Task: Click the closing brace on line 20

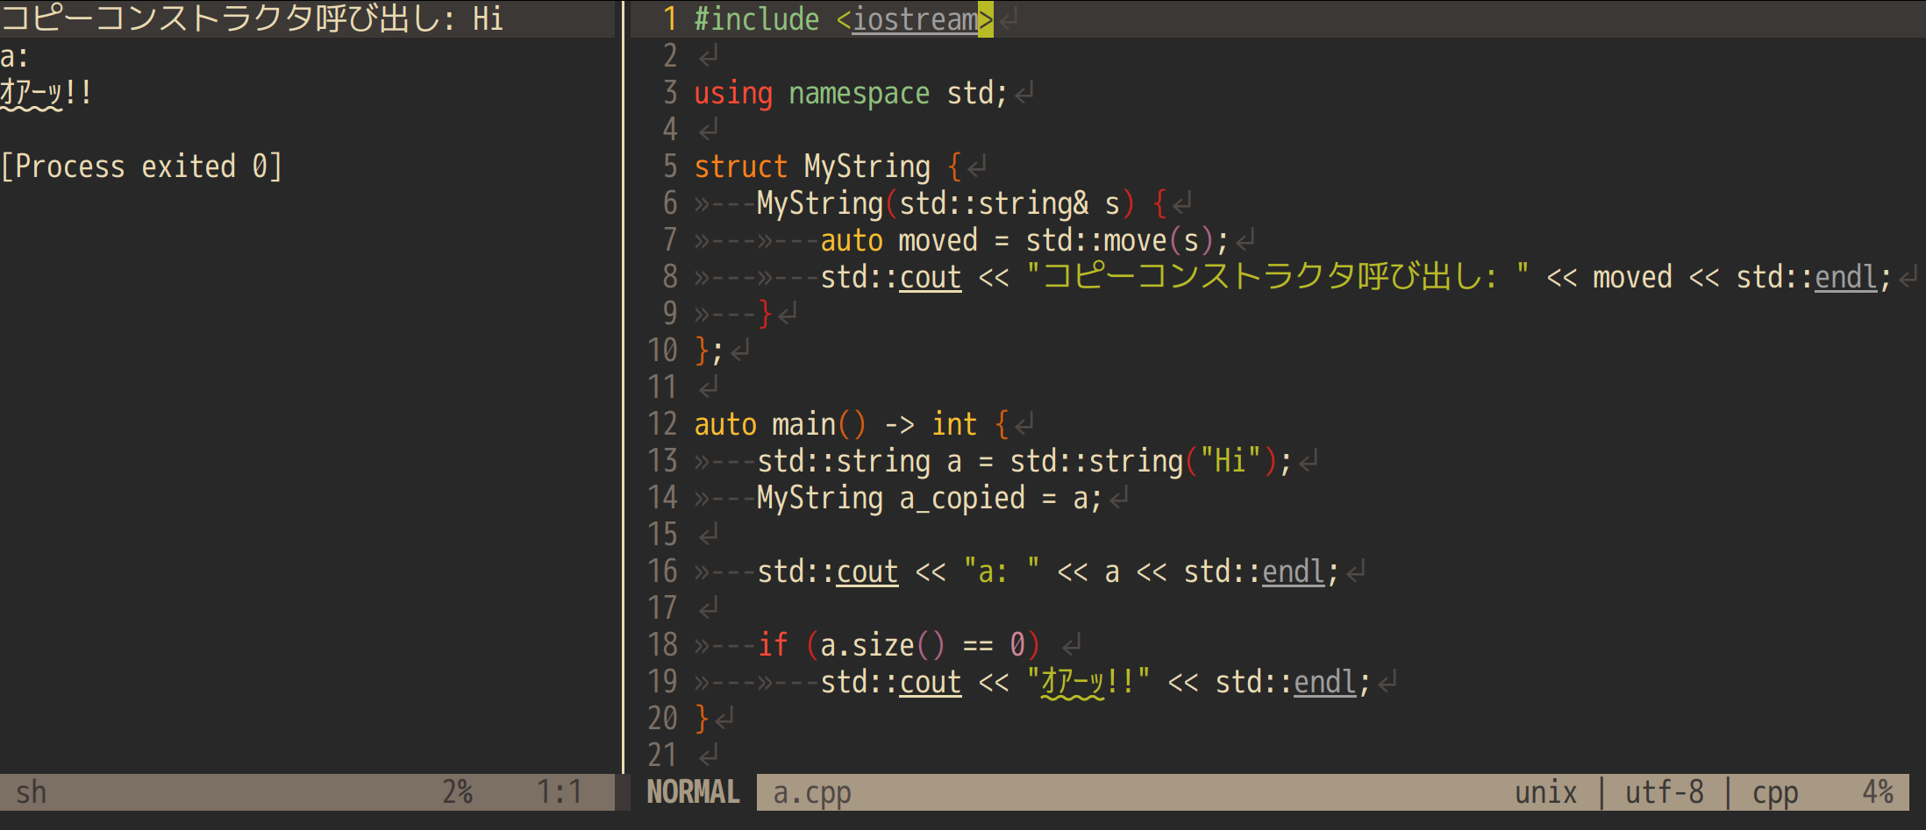Action: 702,719
